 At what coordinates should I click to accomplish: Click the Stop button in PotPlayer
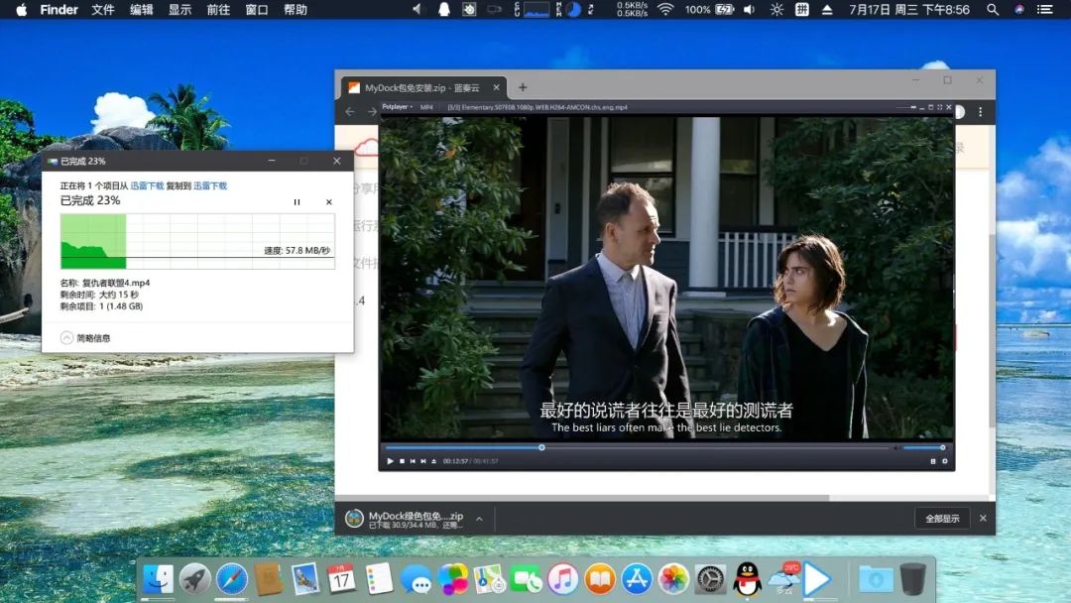point(402,461)
